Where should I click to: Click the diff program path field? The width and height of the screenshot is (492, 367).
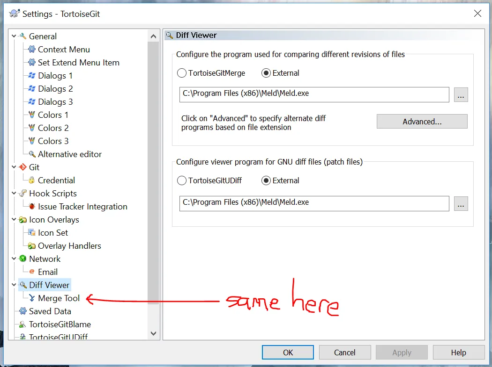[x=314, y=94]
